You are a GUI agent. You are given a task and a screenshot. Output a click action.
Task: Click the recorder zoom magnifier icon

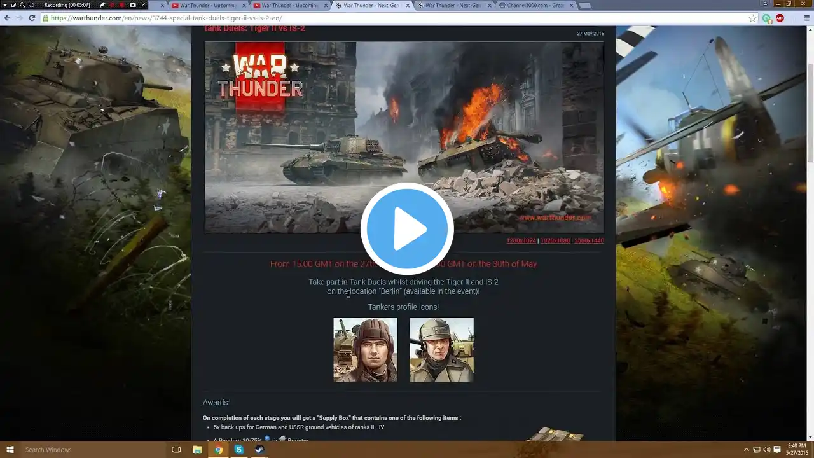click(22, 4)
